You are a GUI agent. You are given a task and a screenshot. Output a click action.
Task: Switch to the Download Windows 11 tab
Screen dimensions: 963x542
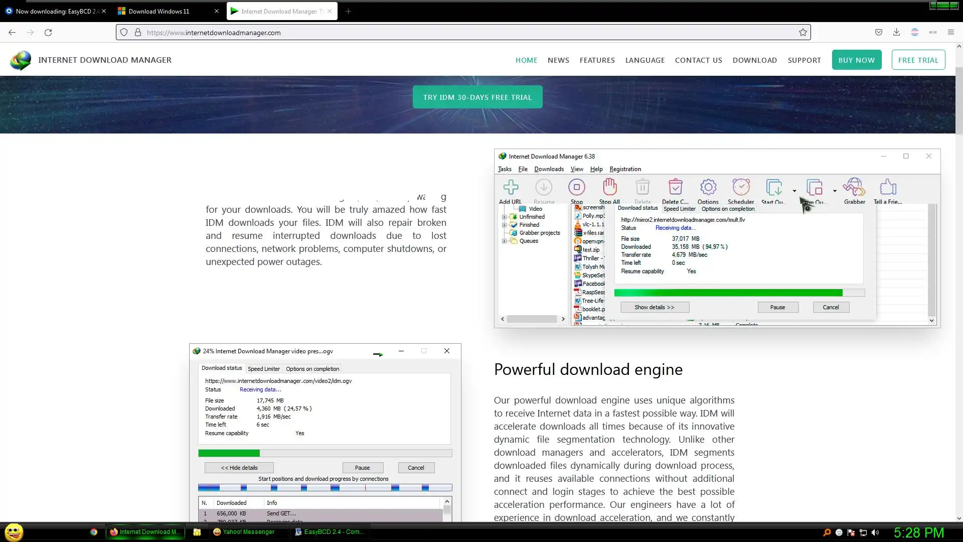159,11
